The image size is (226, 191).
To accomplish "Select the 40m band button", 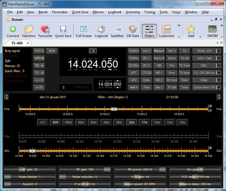I will pos(106,122).
